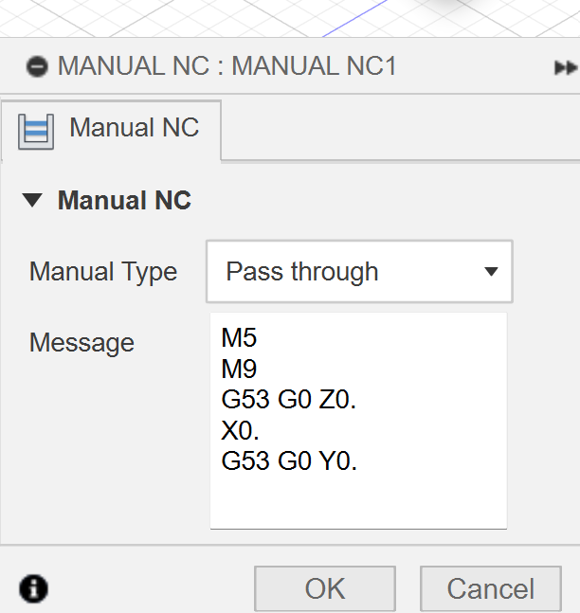Place cursor on the M9 line

click(x=239, y=369)
